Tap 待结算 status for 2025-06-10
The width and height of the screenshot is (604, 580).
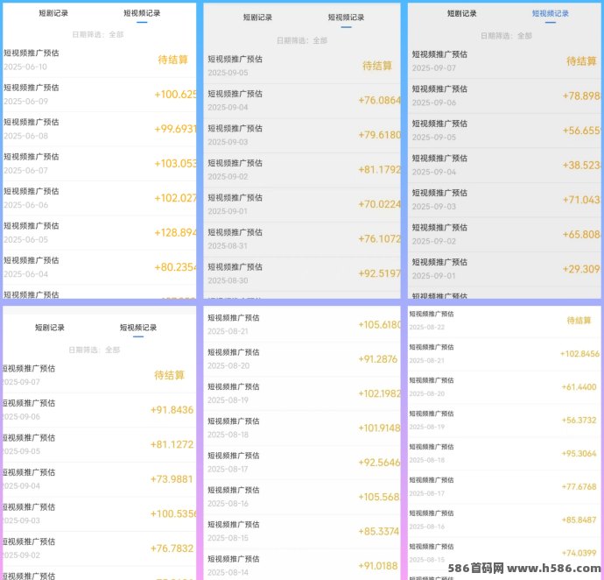tap(172, 60)
